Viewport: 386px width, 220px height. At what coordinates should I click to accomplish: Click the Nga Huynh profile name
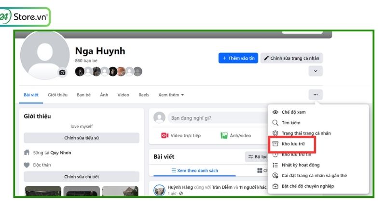100,51
